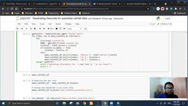Open the kaggle bookmarks folder
Image resolution: width=188 pixels, height=106 pixels.
15,13
